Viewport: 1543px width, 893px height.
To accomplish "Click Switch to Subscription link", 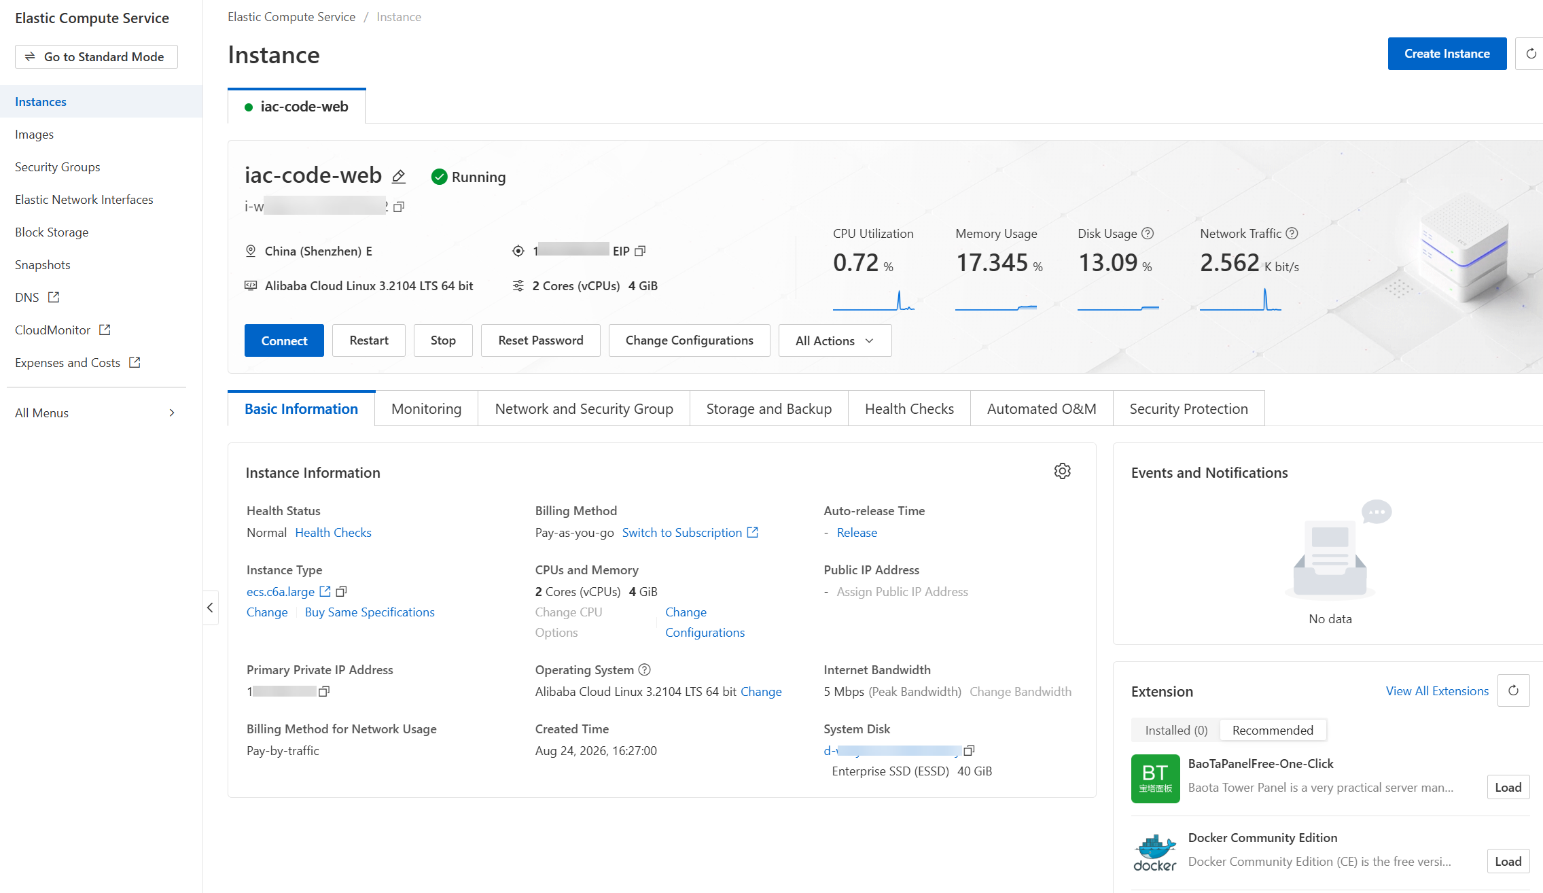I will pos(690,533).
